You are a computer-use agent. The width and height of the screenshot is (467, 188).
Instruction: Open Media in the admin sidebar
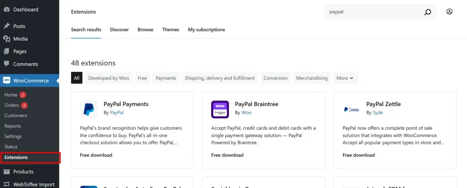20,39
